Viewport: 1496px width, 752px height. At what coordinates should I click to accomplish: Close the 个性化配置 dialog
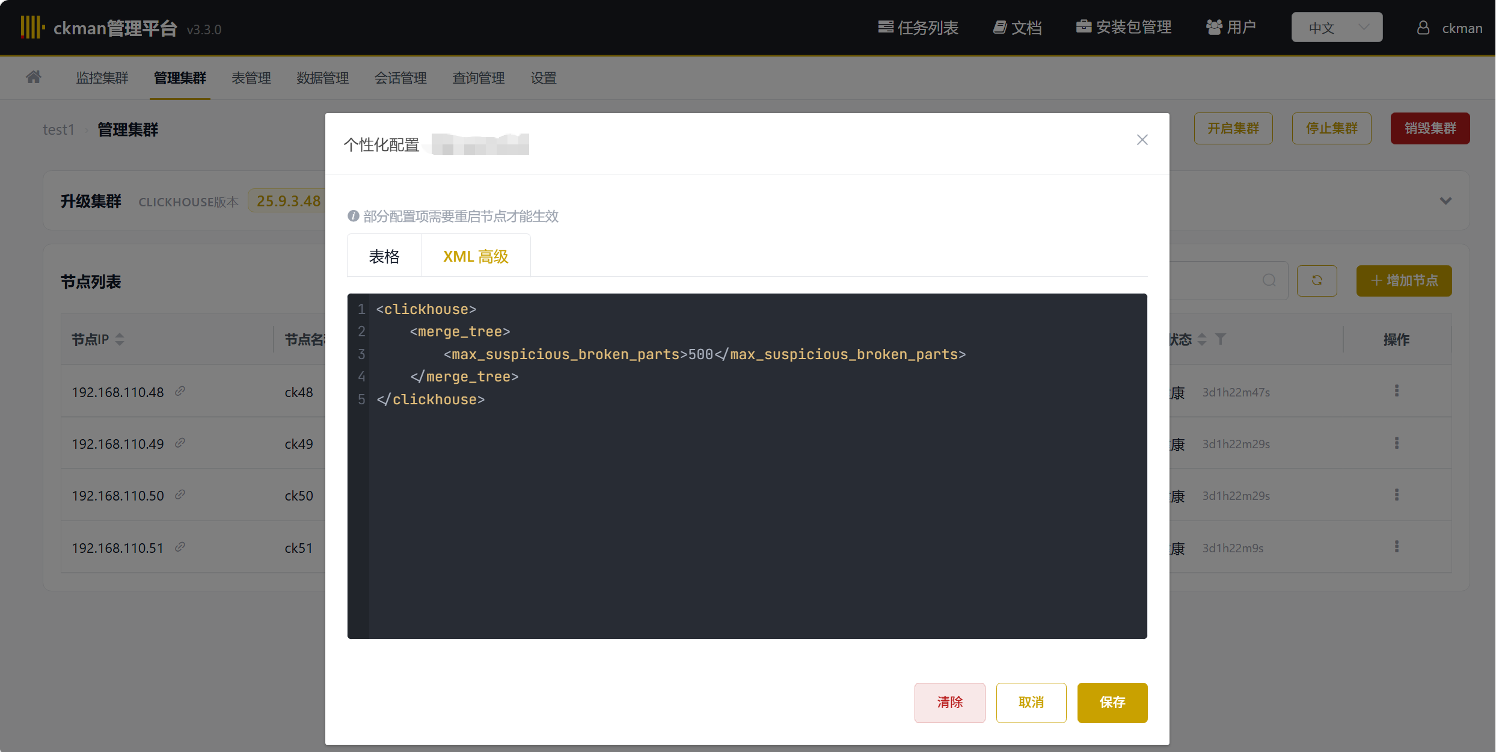(x=1142, y=140)
